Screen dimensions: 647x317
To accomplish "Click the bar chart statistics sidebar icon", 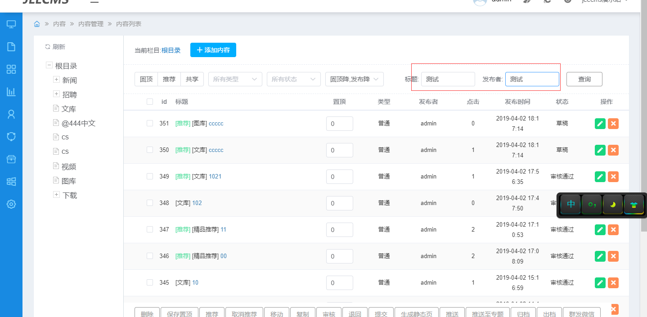I will tap(11, 92).
